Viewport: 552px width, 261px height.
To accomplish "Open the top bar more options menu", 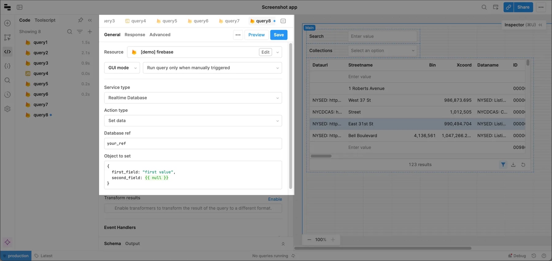I will tap(541, 7).
